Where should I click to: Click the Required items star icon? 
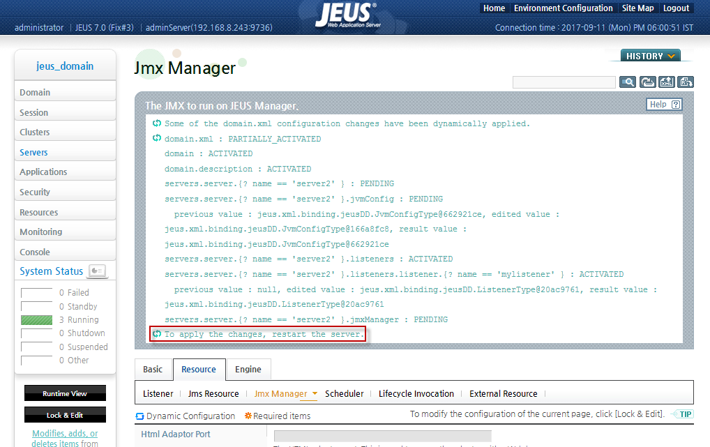[x=248, y=416]
